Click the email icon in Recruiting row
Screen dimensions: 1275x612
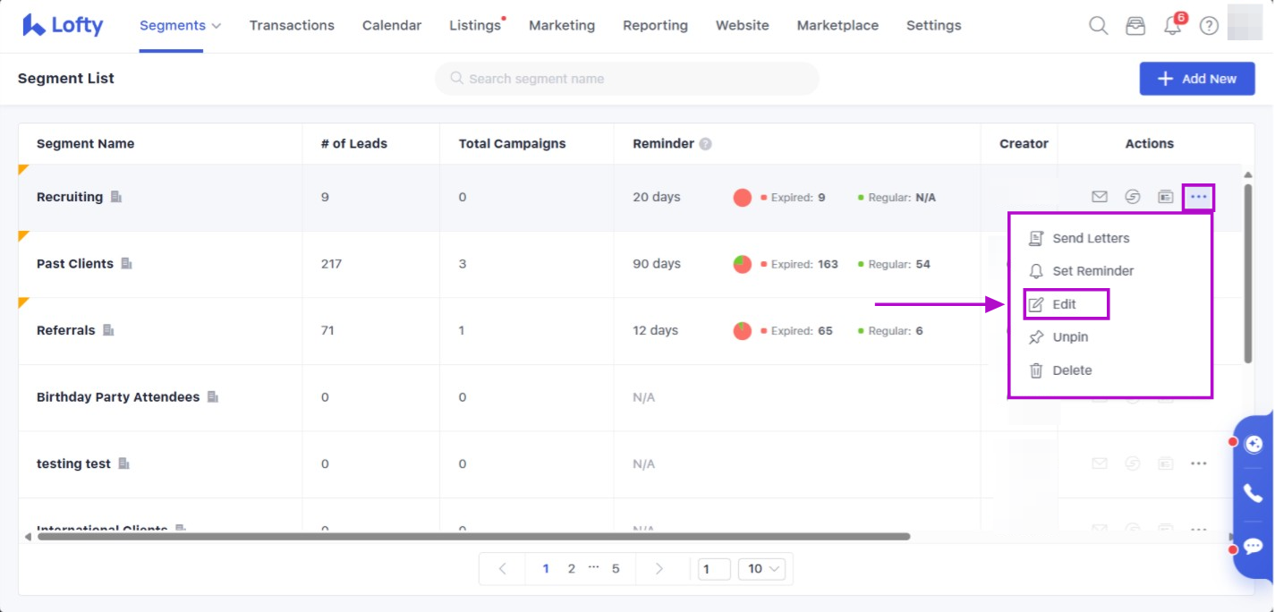(1100, 197)
